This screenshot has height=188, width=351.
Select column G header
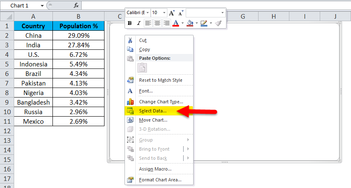pos(243,17)
